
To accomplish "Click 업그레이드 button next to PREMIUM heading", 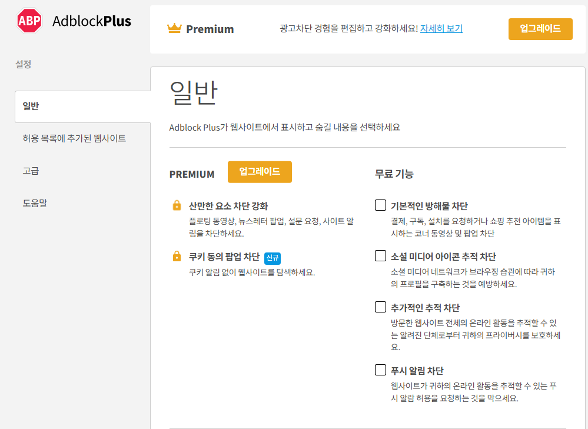I will pyautogui.click(x=260, y=172).
